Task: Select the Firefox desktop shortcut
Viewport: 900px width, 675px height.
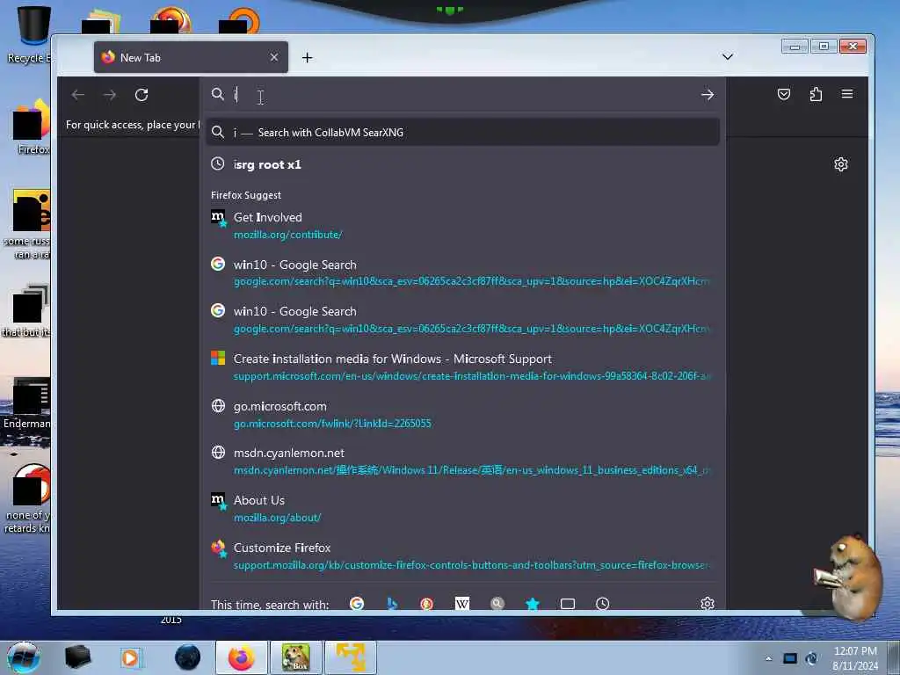Action: 30,127
